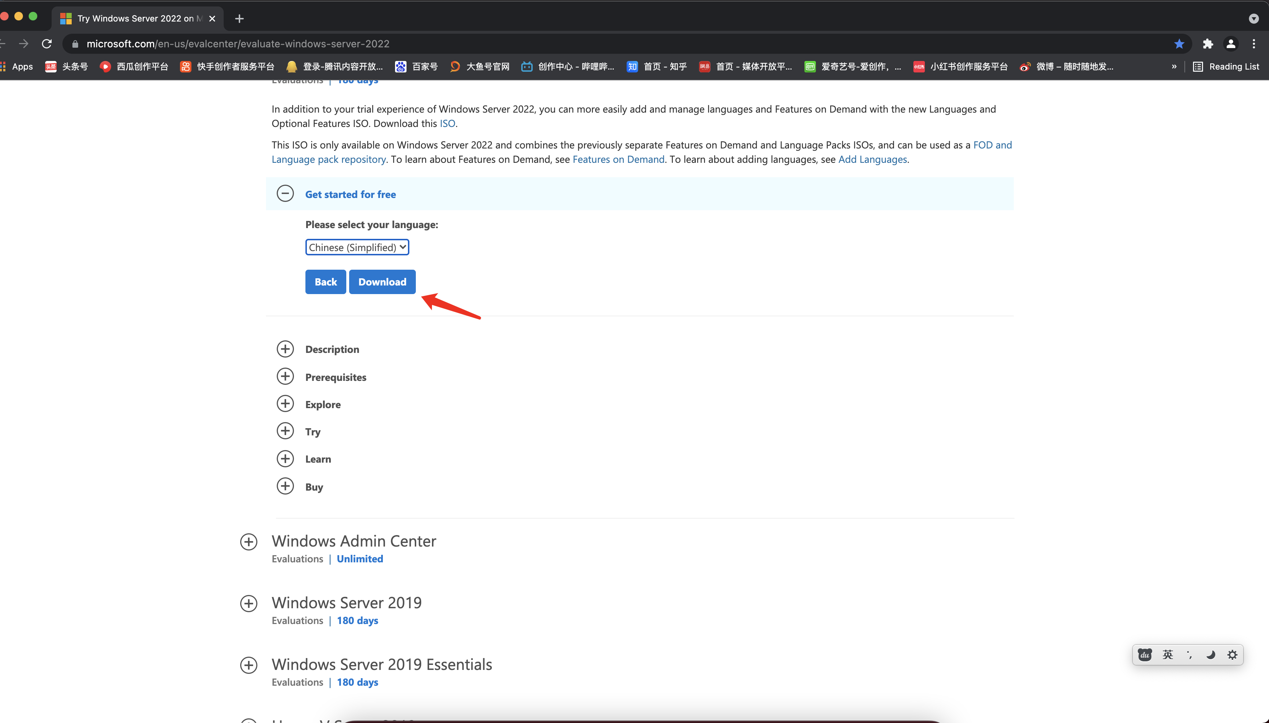Open a new tab with plus button
Viewport: 1269px width, 723px height.
239,18
